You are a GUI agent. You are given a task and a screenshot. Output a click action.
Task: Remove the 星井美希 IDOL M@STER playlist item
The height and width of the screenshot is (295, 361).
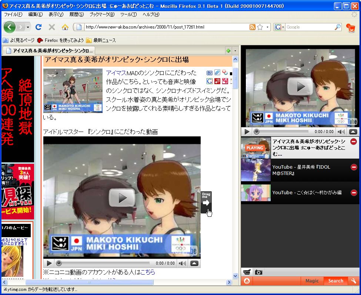coord(354,167)
